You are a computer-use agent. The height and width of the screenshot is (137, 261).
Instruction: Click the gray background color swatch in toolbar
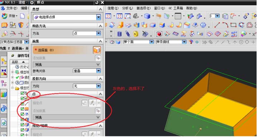tap(178, 16)
